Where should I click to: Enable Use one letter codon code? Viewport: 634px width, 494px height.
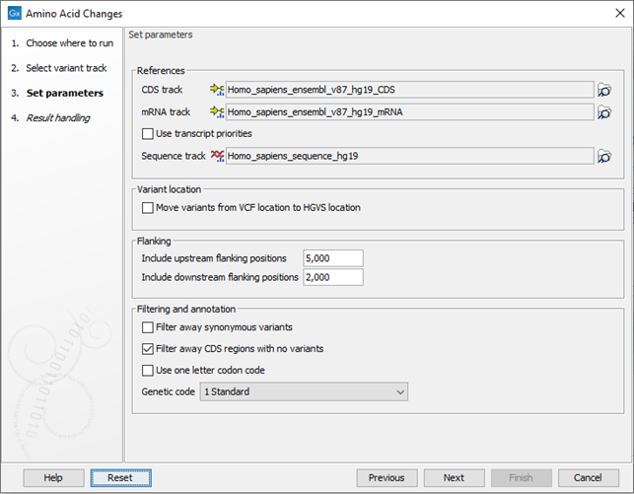click(148, 371)
